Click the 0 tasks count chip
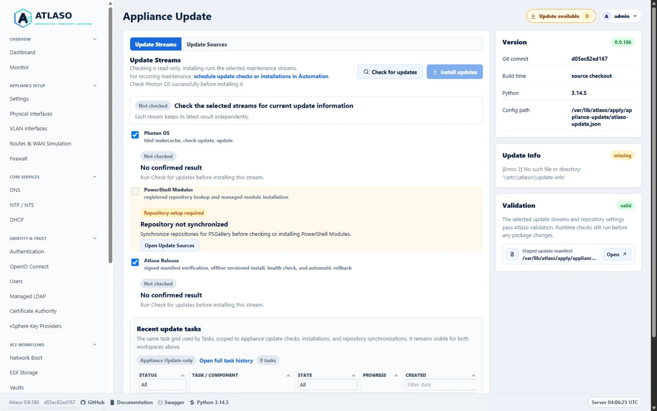The height and width of the screenshot is (411, 657). [x=268, y=360]
